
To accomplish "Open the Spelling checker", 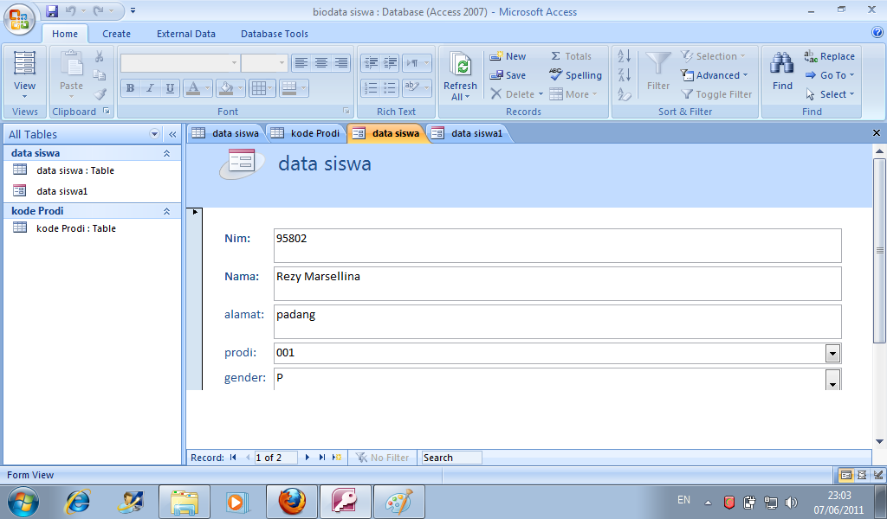I will pyautogui.click(x=576, y=75).
